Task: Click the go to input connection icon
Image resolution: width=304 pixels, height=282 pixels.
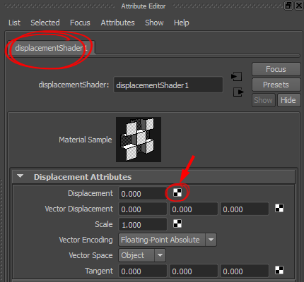Action: pos(237,77)
